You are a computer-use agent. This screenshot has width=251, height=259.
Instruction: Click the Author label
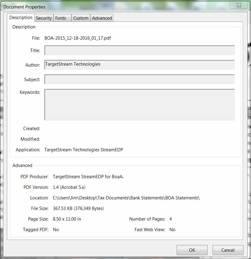pos(33,65)
